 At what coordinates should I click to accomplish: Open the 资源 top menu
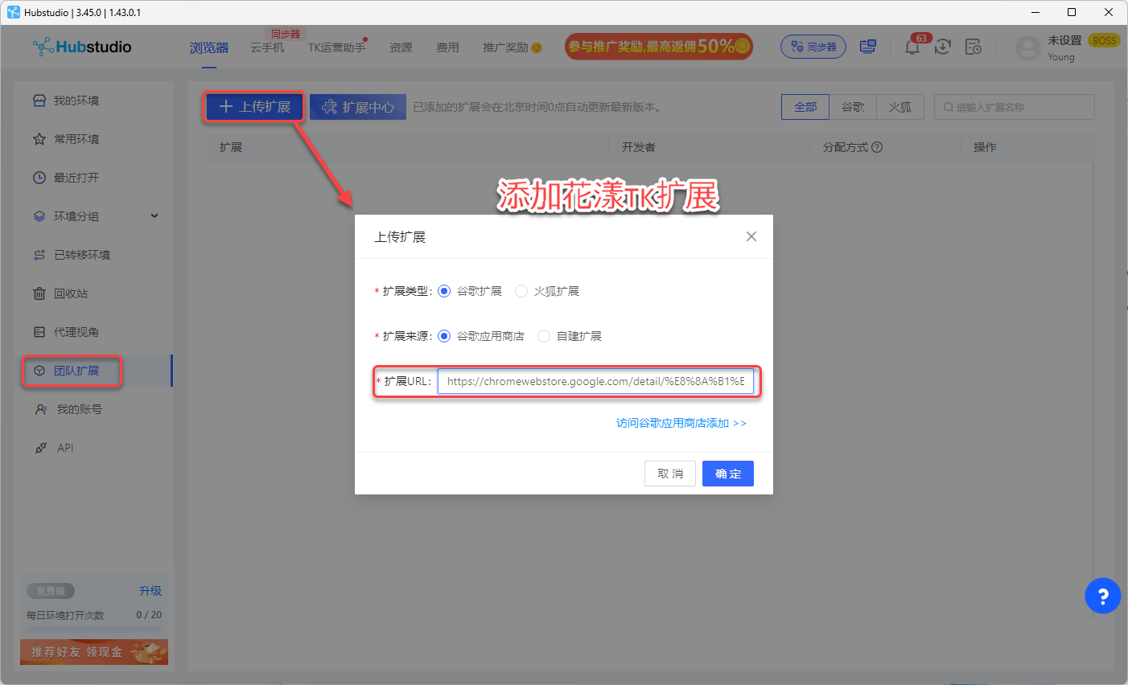pyautogui.click(x=401, y=47)
